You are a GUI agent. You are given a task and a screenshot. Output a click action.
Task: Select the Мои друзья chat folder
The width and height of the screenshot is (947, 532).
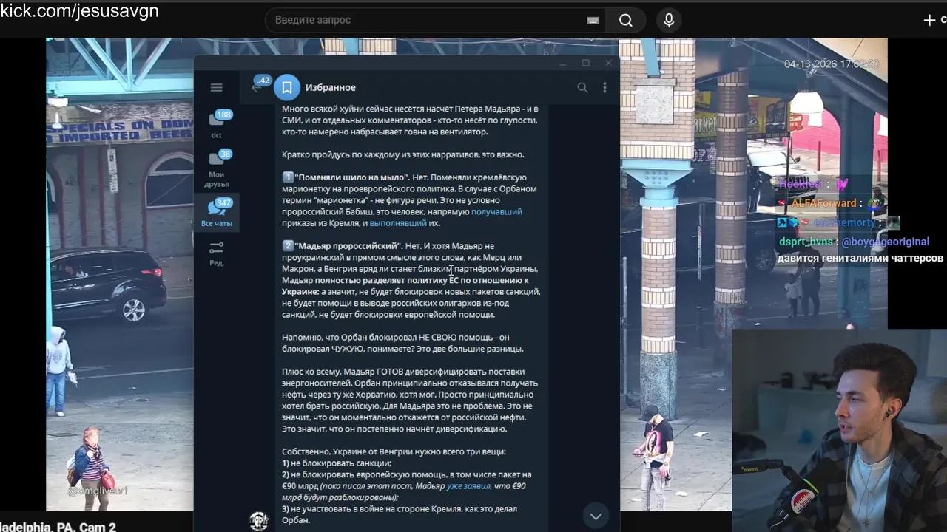pyautogui.click(x=217, y=168)
